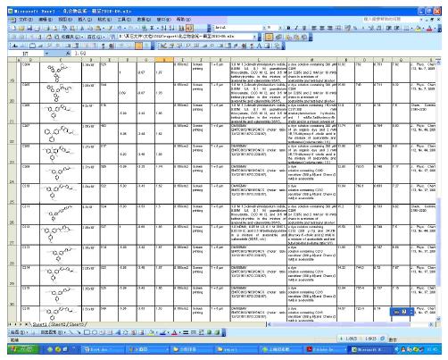Toggle Merge and Center button

tap(338, 28)
